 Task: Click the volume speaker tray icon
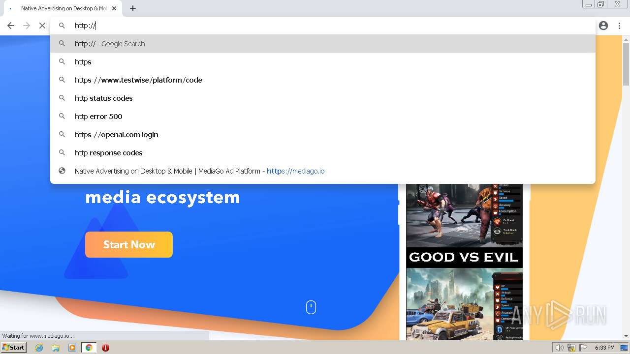559,348
